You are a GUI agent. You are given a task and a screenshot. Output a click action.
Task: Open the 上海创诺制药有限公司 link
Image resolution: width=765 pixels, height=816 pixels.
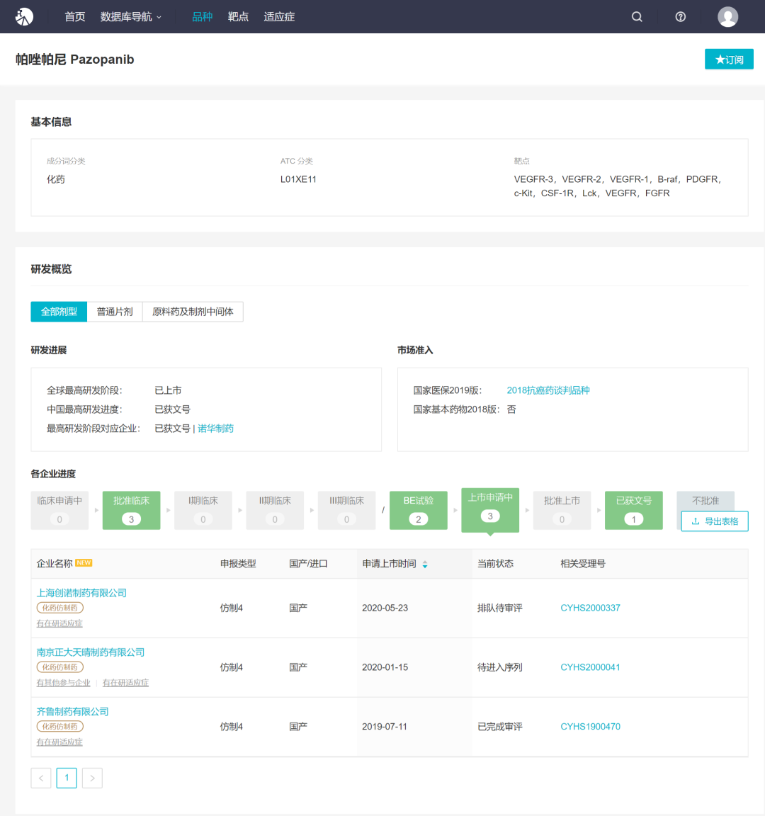pyautogui.click(x=81, y=593)
